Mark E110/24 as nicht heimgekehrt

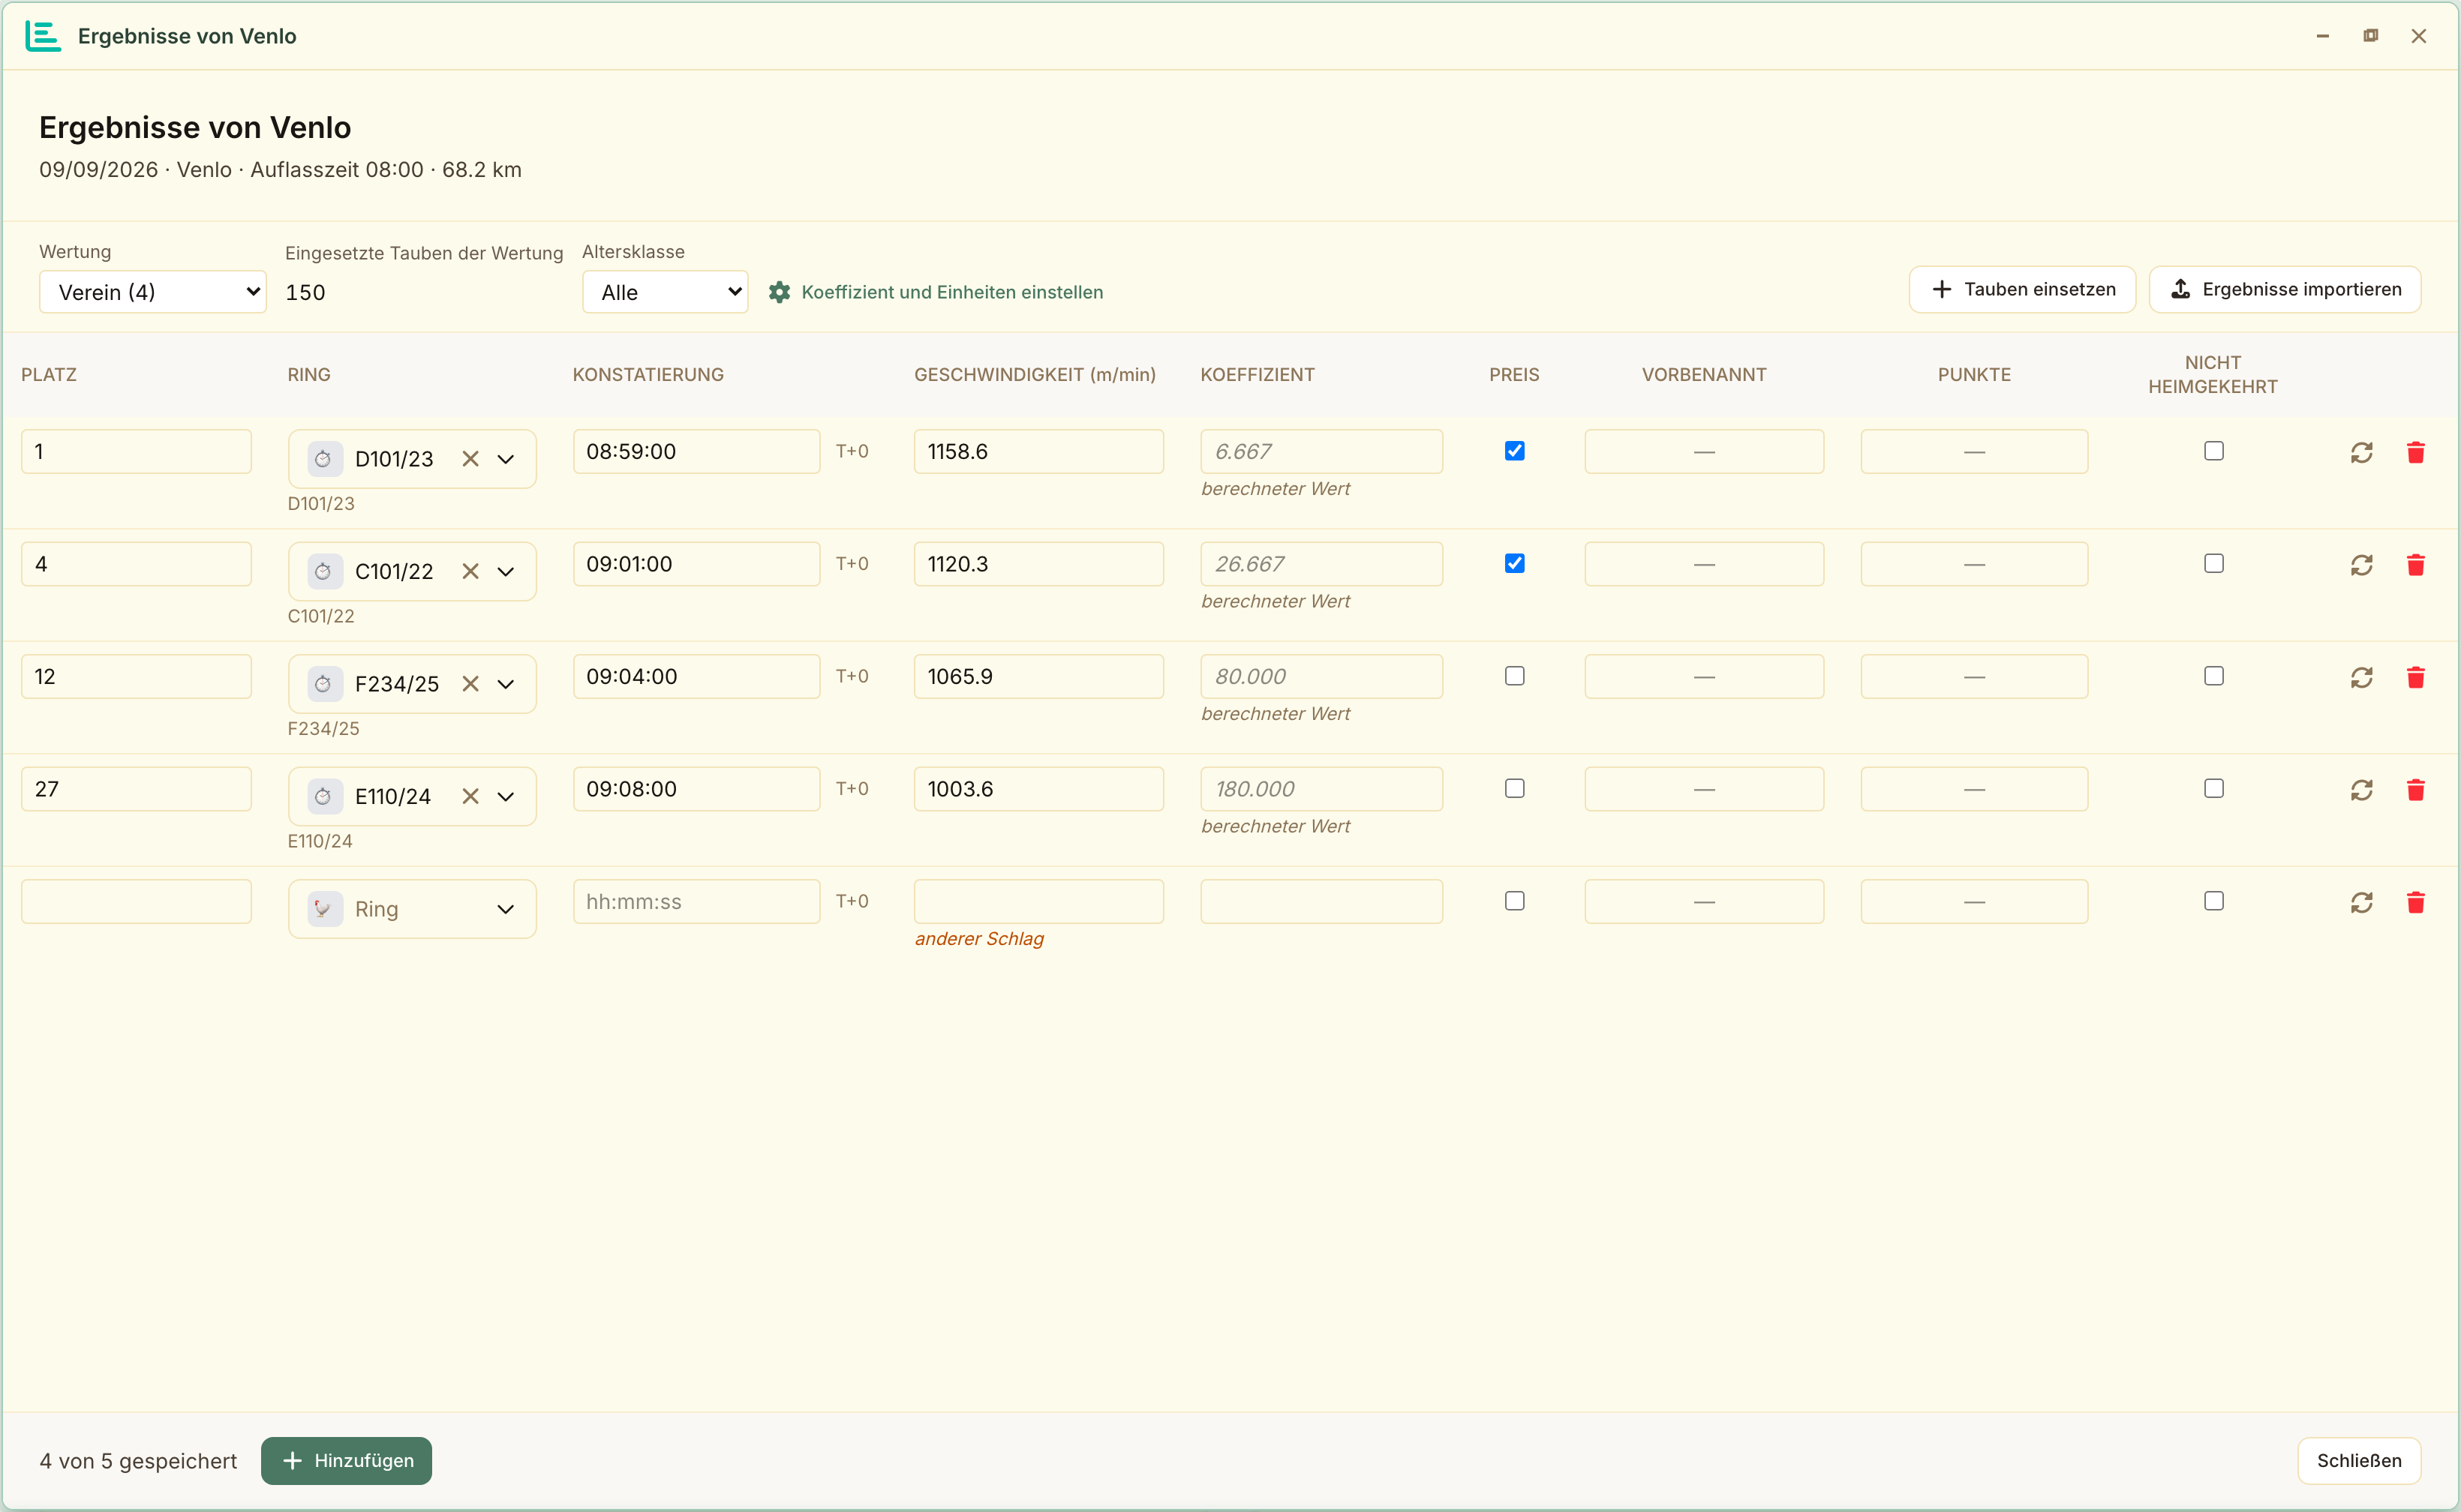tap(2213, 789)
